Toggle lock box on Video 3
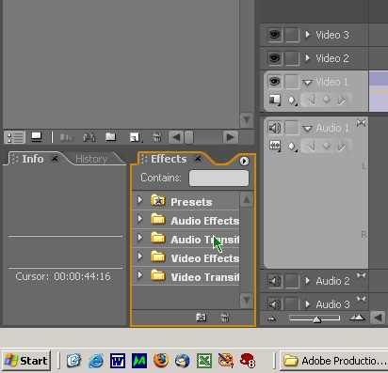 click(292, 35)
